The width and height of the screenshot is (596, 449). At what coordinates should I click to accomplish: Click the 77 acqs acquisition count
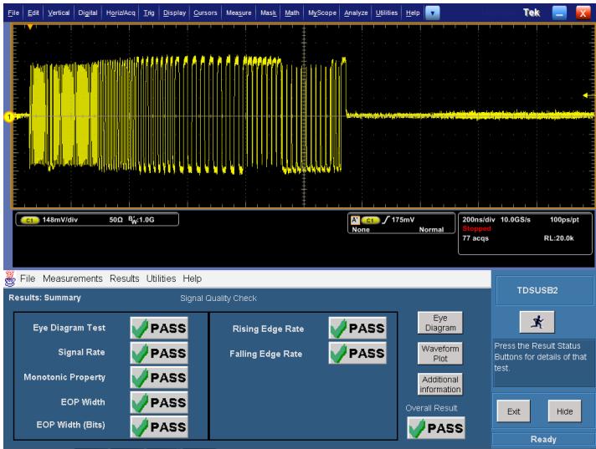point(475,238)
